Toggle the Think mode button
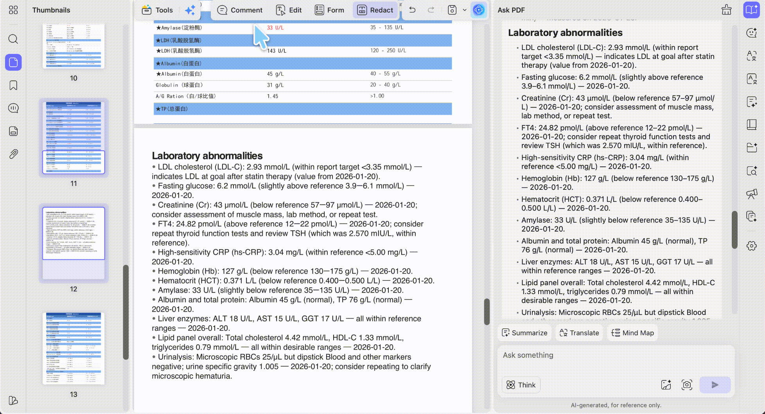 tap(521, 385)
